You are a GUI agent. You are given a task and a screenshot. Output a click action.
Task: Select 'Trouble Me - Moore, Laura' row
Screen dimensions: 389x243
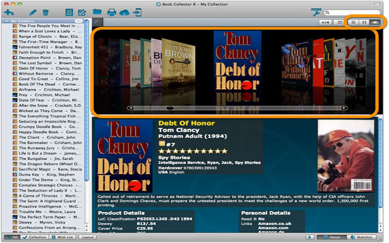point(44,212)
